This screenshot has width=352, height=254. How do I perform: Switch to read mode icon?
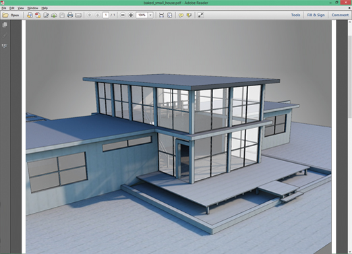tap(200, 15)
